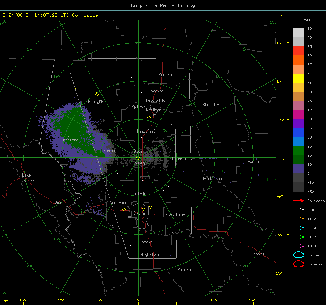Screen dimensions: 326x305
Task: Click the yellow diamond marker below RedDeer
Action: coord(149,118)
